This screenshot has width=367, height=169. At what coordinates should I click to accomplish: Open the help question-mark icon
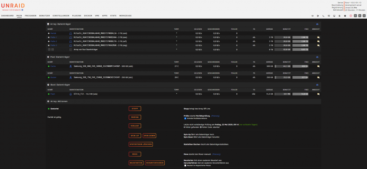click(345, 16)
